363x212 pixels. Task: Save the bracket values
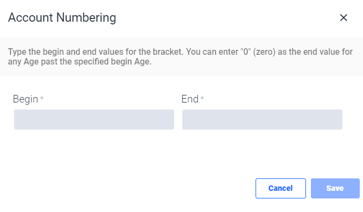click(x=335, y=188)
